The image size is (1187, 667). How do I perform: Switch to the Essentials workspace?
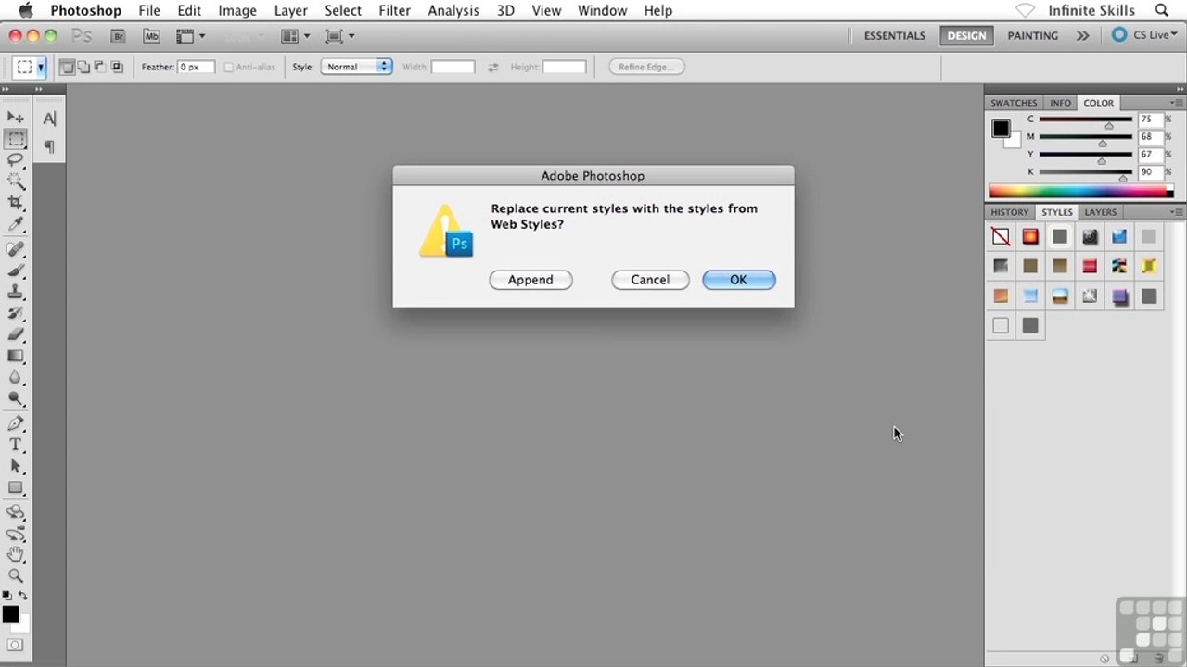coord(895,35)
